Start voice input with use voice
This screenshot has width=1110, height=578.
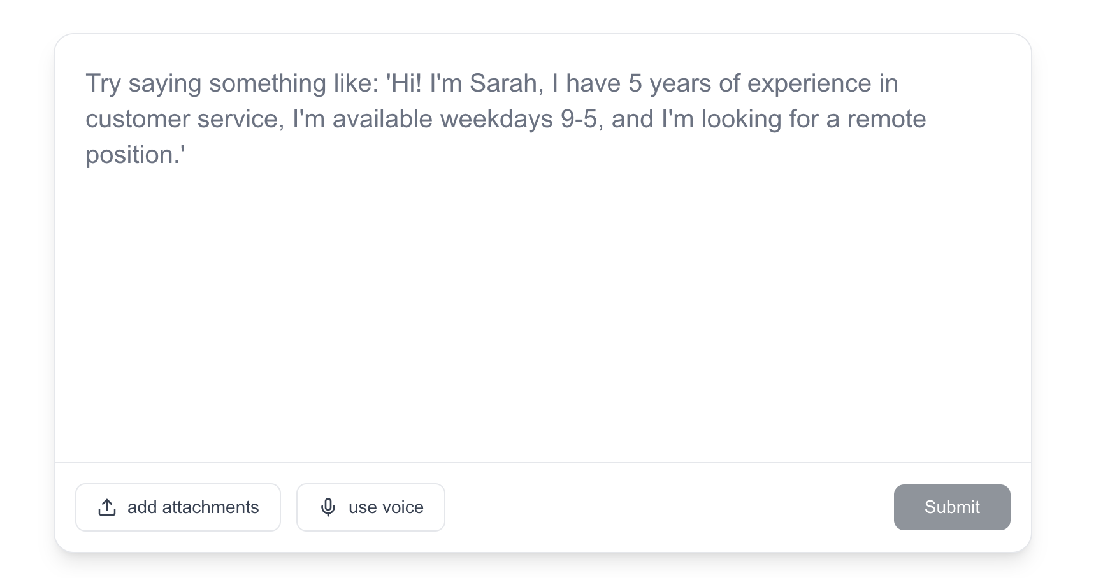tap(371, 507)
